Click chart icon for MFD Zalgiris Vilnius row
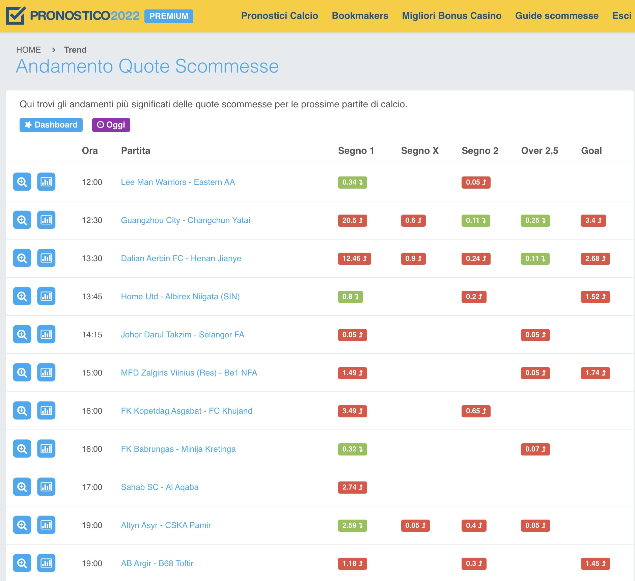The image size is (635, 581). pos(46,372)
